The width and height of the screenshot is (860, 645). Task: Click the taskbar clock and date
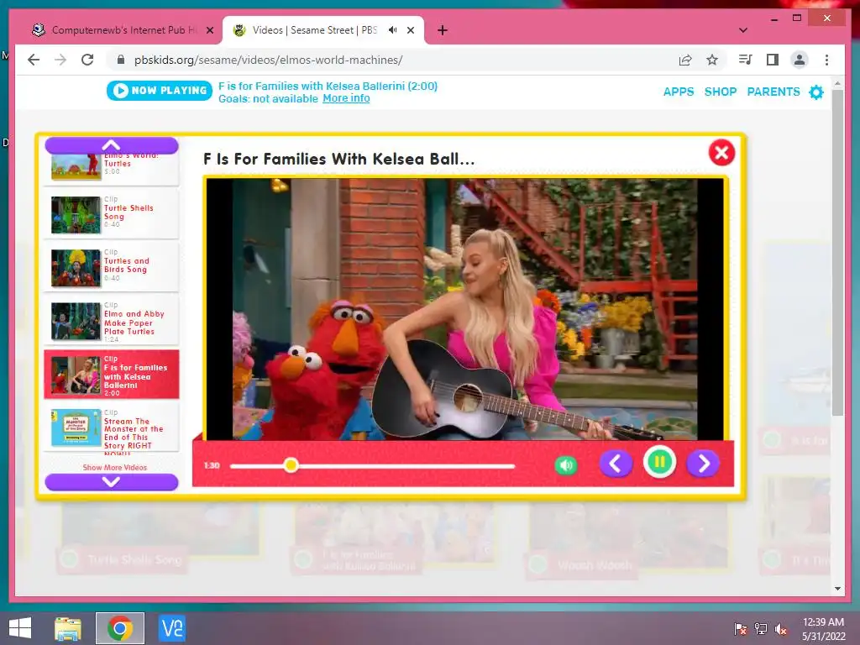click(823, 628)
